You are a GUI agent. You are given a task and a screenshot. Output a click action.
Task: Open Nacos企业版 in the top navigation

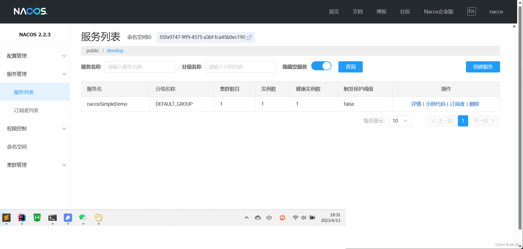[439, 11]
